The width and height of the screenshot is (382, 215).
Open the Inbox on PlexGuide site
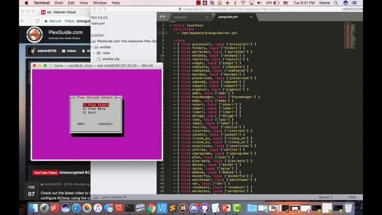(69, 51)
